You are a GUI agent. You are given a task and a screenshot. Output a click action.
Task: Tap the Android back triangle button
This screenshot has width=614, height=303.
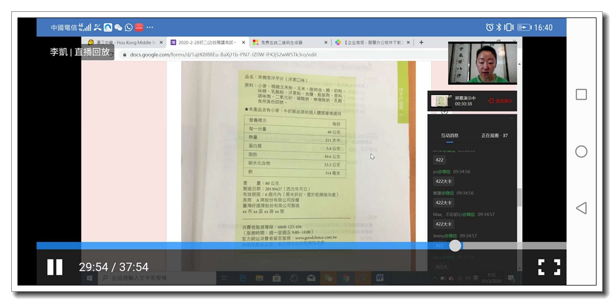click(x=581, y=208)
